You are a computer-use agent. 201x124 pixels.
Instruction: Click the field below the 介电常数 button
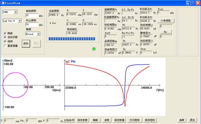pyautogui.click(x=166, y=27)
